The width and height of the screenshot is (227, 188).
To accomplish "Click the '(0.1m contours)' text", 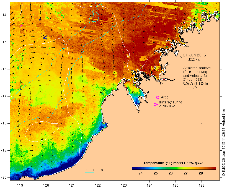I will pyautogui.click(x=195, y=72).
